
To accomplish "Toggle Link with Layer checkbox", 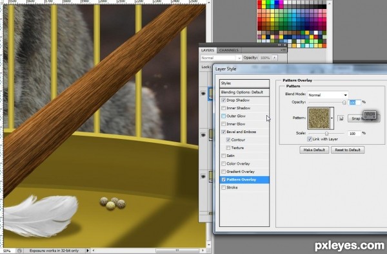I will (x=310, y=139).
